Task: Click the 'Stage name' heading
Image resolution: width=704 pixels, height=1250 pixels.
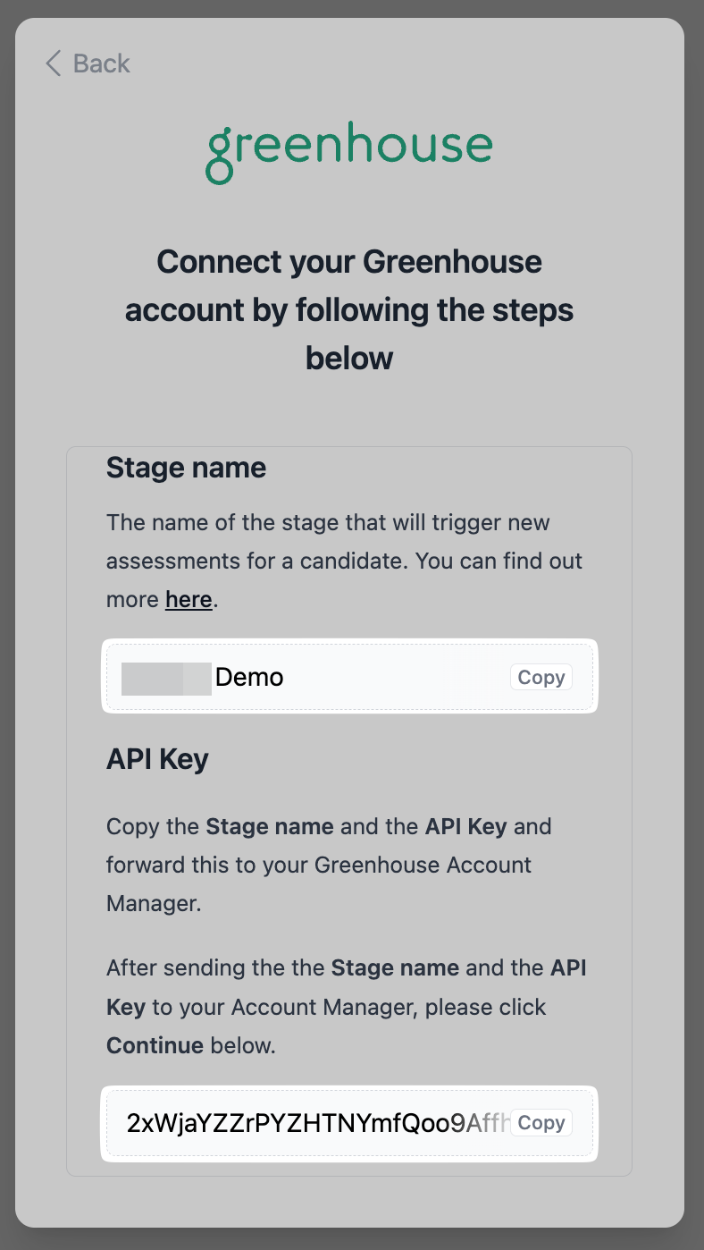Action: point(186,468)
